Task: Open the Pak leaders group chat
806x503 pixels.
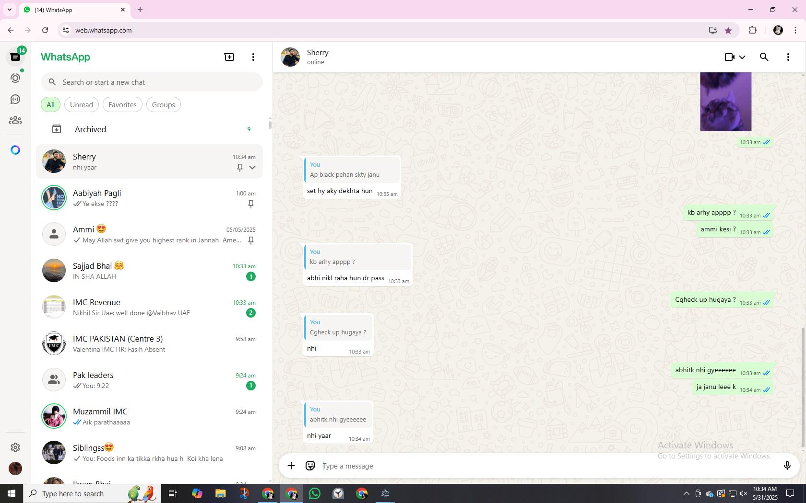Action: [149, 380]
